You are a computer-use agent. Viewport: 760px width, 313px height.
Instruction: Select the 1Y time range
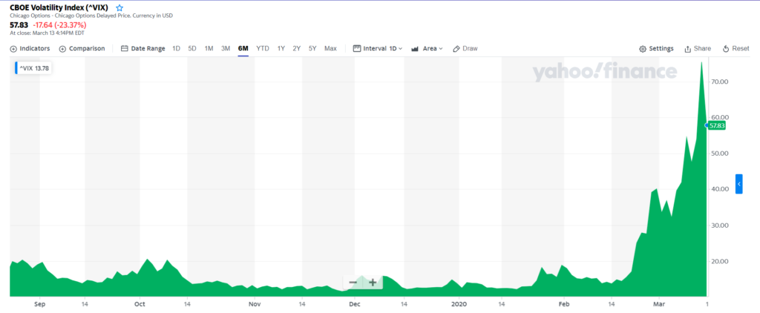click(x=281, y=48)
